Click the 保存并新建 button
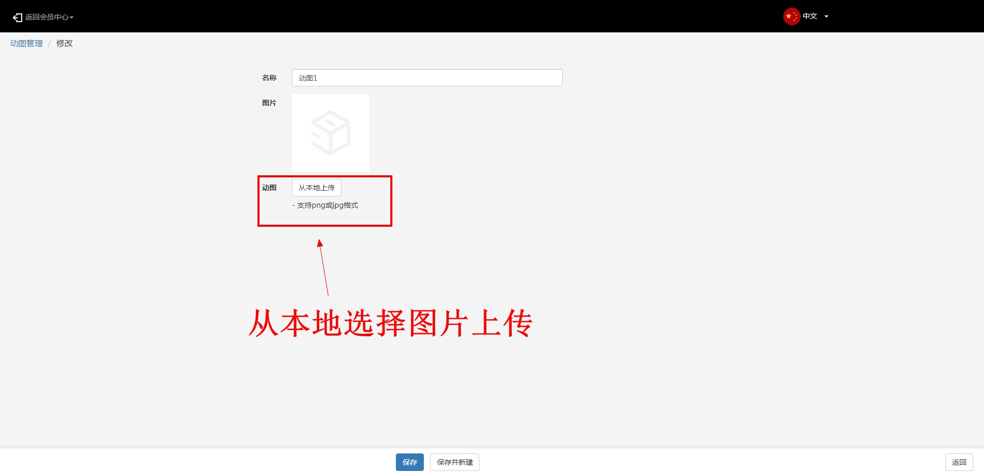Image resolution: width=984 pixels, height=473 pixels. 454,462
